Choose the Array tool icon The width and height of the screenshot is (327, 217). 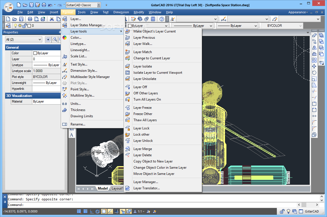click(314, 60)
